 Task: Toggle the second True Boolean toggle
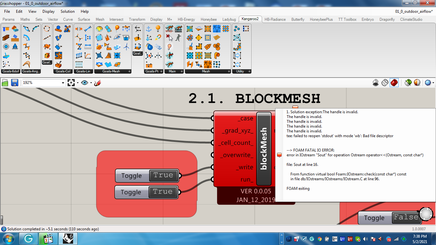[146, 192]
